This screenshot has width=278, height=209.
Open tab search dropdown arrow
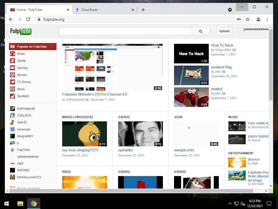pyautogui.click(x=230, y=10)
